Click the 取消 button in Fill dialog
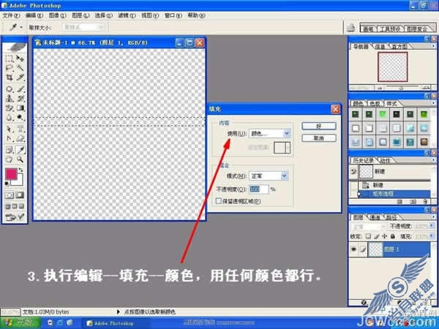The height and width of the screenshot is (329, 439). coord(319,138)
